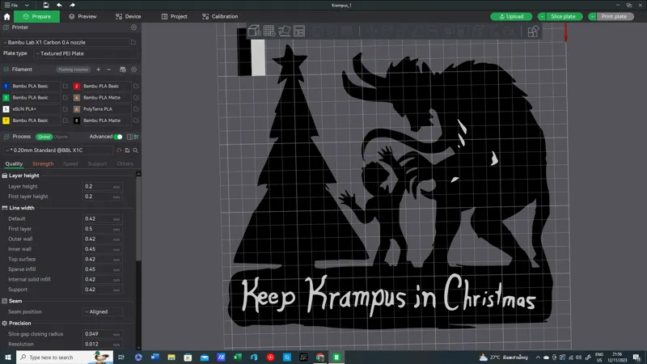Open the 0.20mm Standard process preset dropdown
Image resolution: width=647 pixels, height=364 pixels.
[58, 150]
